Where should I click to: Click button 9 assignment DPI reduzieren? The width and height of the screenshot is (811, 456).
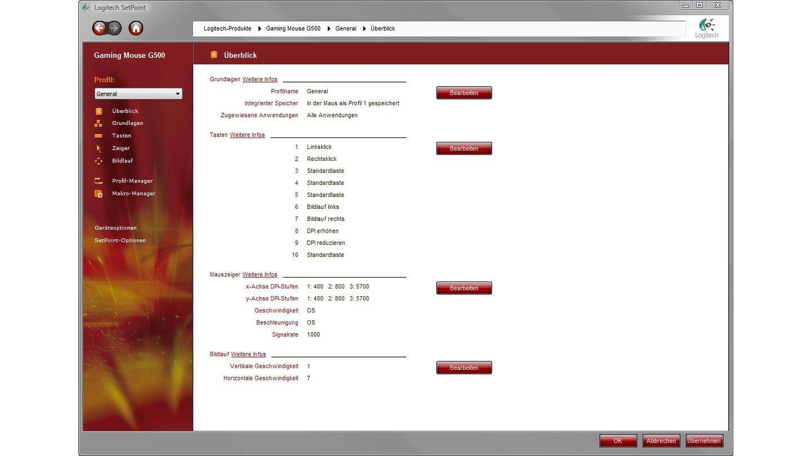coord(326,243)
